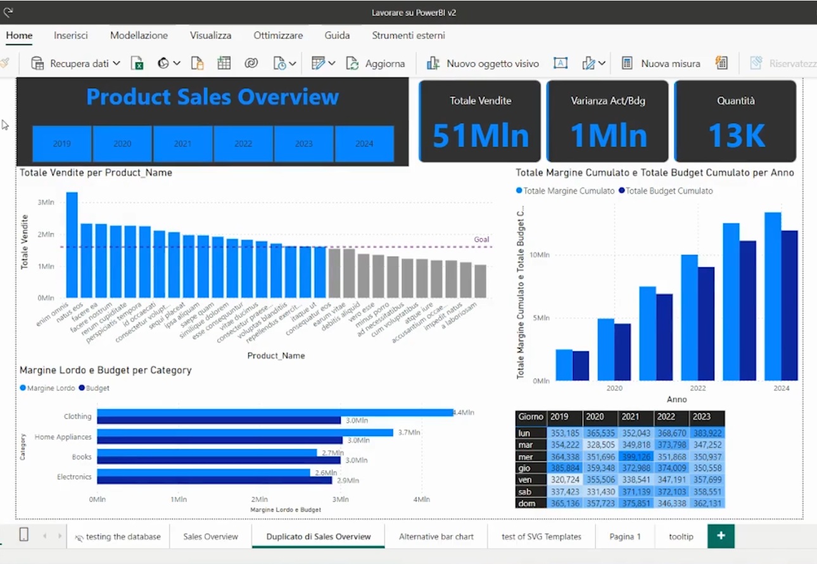817x564 pixels.
Task: Expand the transform data dropdown arrow
Action: coord(331,63)
